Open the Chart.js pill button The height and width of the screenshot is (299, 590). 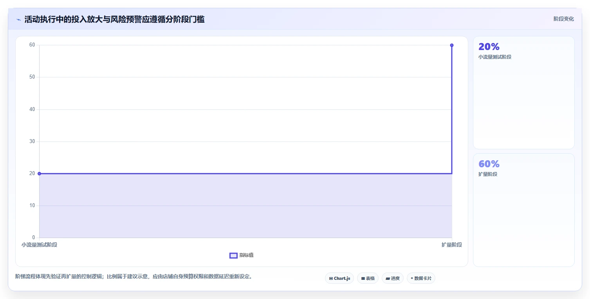click(x=339, y=278)
